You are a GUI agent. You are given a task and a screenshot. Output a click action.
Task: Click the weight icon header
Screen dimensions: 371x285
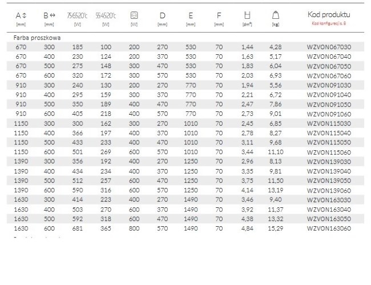[x=276, y=15]
